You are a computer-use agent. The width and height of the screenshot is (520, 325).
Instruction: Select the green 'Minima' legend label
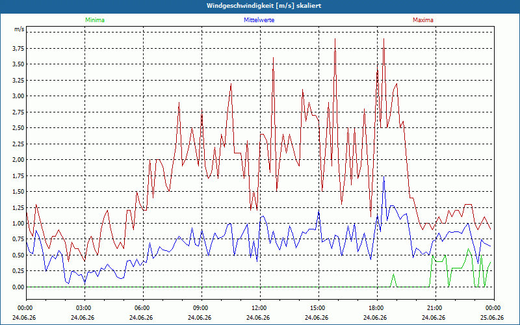[x=95, y=20]
